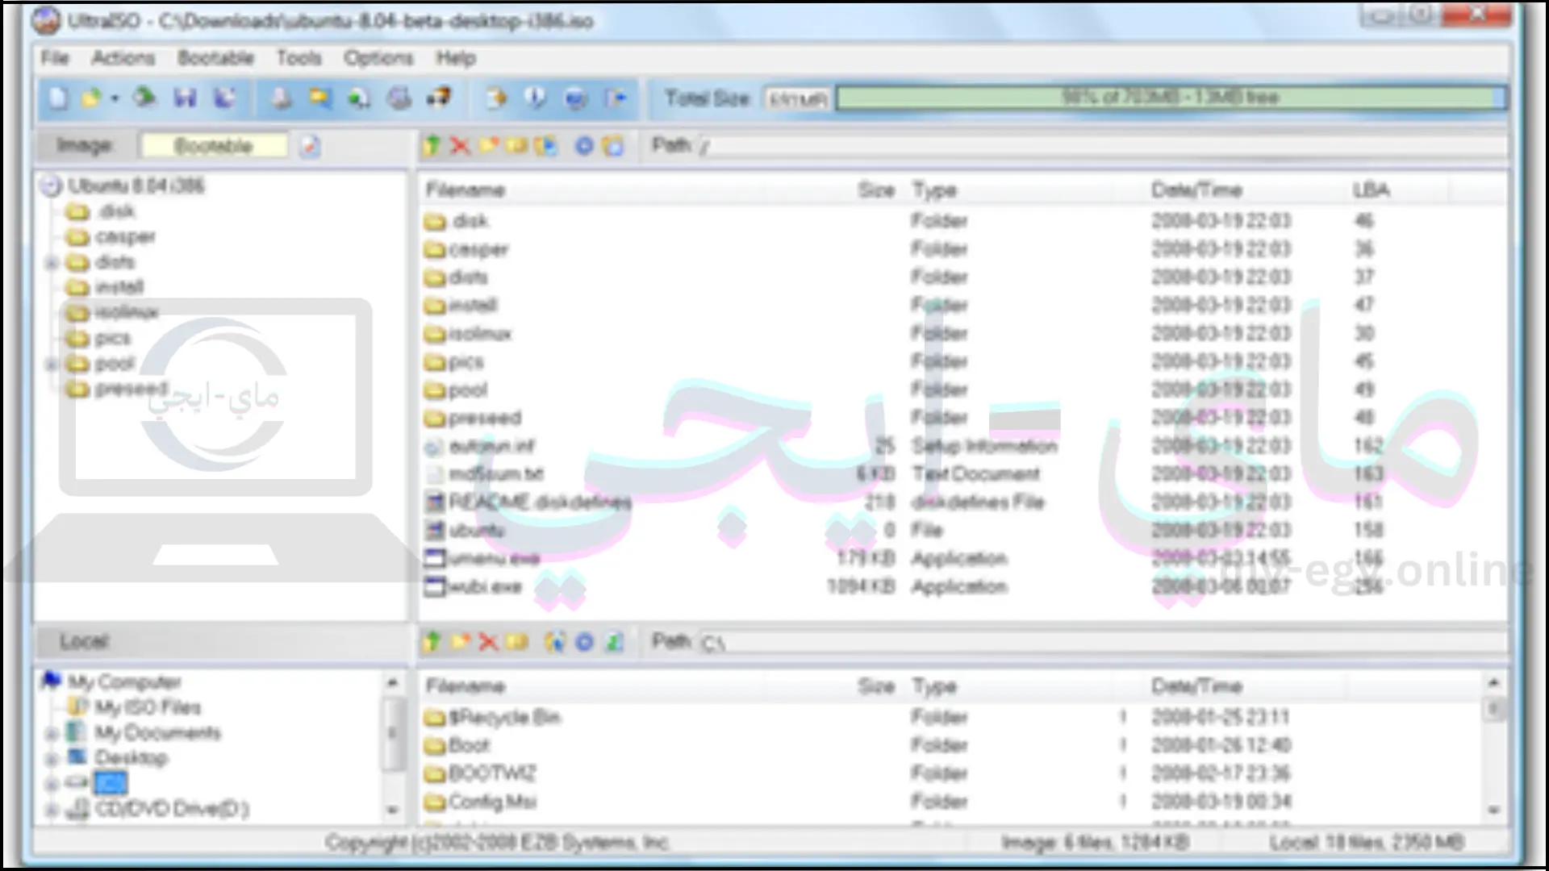1549x871 pixels.
Task: Click the green Up arrow in image pane toolbar
Action: 432,145
